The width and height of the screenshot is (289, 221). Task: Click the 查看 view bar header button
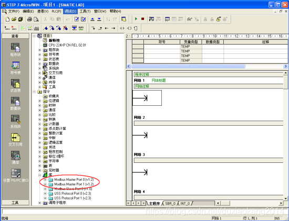15,36
